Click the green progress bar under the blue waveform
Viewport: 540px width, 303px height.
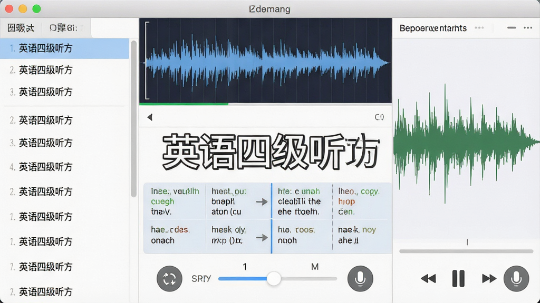[x=184, y=104]
